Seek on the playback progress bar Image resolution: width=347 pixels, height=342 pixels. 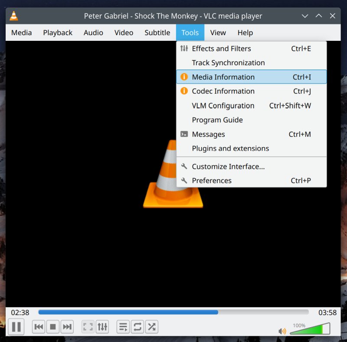(x=173, y=312)
